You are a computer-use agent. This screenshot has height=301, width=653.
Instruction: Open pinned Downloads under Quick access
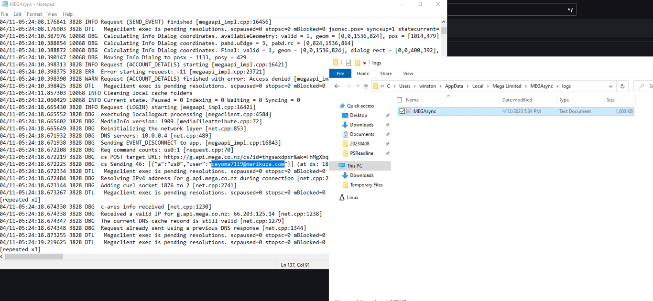click(361, 125)
